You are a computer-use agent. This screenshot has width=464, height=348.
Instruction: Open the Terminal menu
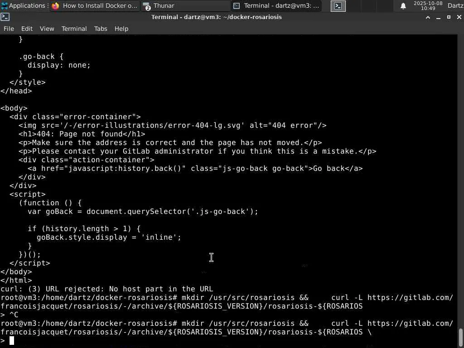[x=74, y=29]
